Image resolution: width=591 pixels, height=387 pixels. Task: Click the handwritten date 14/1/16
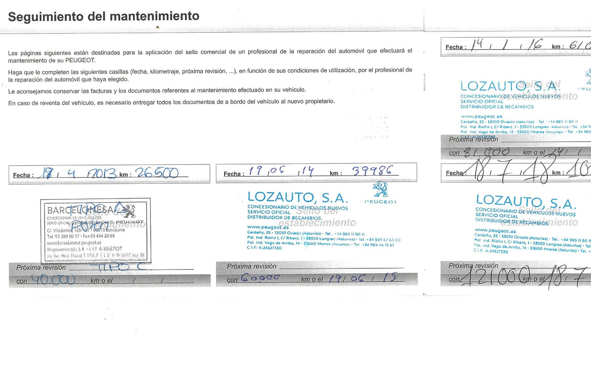507,45
